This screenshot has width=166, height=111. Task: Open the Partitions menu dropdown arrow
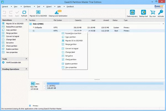(x=34, y=7)
